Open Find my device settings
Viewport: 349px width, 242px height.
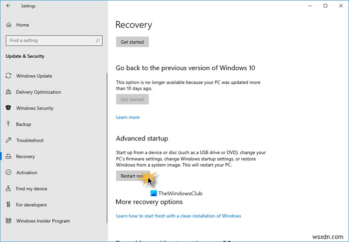(x=31, y=189)
